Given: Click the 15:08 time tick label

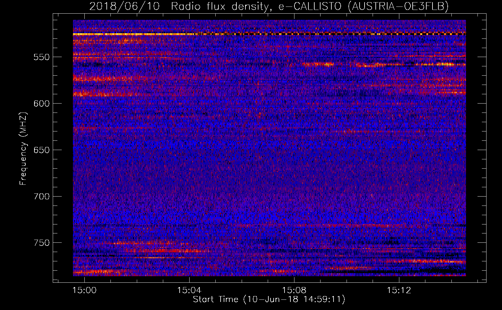Looking at the screenshot, I should [294, 290].
